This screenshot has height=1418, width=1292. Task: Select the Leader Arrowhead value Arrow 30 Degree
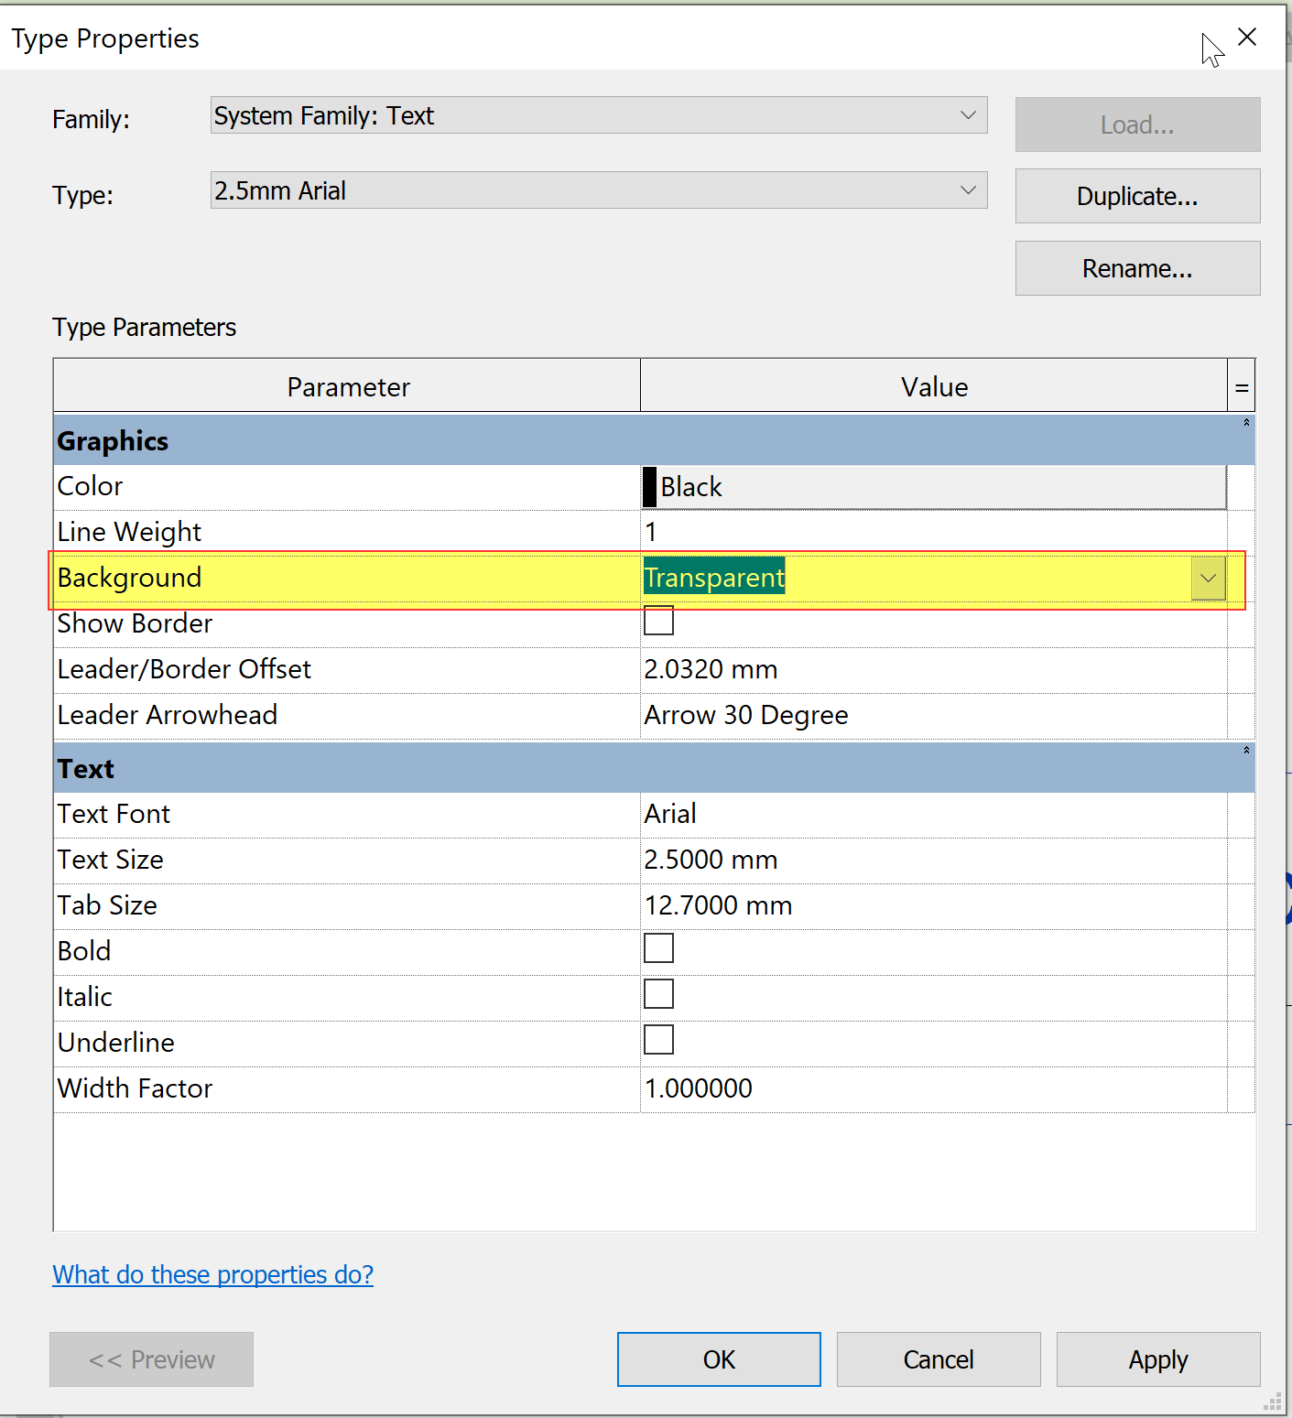tap(934, 716)
